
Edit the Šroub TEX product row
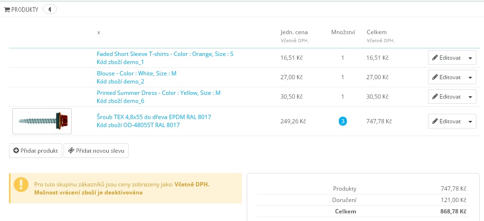click(x=446, y=121)
